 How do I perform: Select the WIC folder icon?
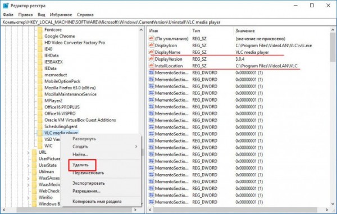pos(40,145)
